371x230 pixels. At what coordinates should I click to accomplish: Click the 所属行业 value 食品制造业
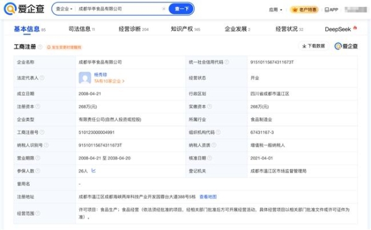click(261, 119)
